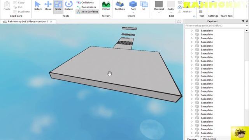Activate the Move tool
The width and height of the screenshot is (249, 140).
(48, 6)
